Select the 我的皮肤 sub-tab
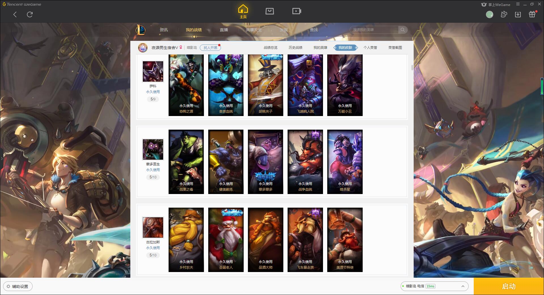This screenshot has width=544, height=295. tap(345, 48)
